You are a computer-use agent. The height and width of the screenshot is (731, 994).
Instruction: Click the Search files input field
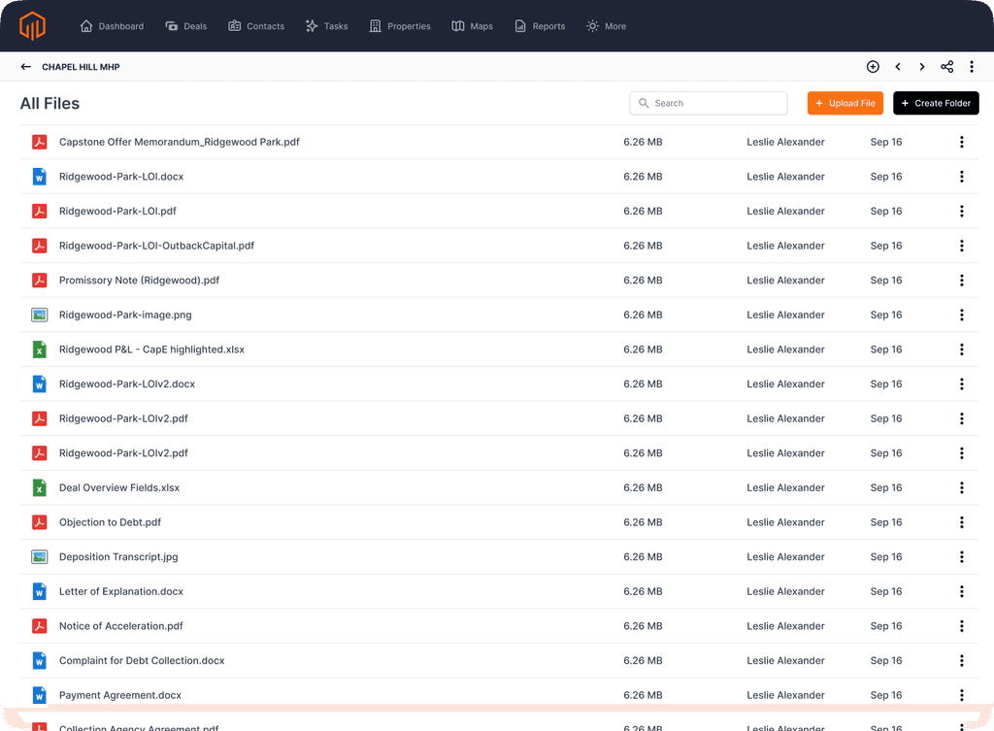[x=709, y=103]
